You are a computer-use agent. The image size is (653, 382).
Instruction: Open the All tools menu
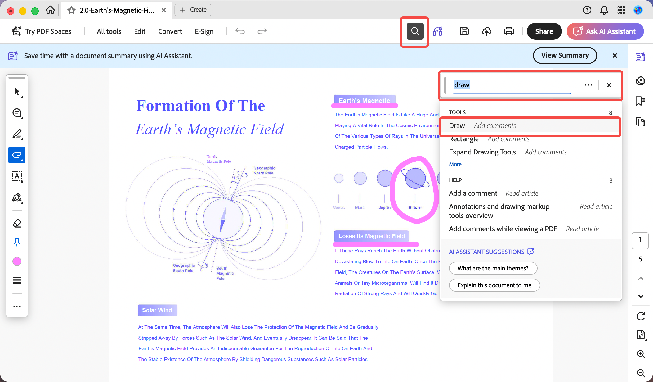(x=109, y=31)
